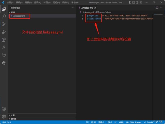Open the Testing flask icon
The height and width of the screenshot is (124, 165).
(x=4, y=48)
